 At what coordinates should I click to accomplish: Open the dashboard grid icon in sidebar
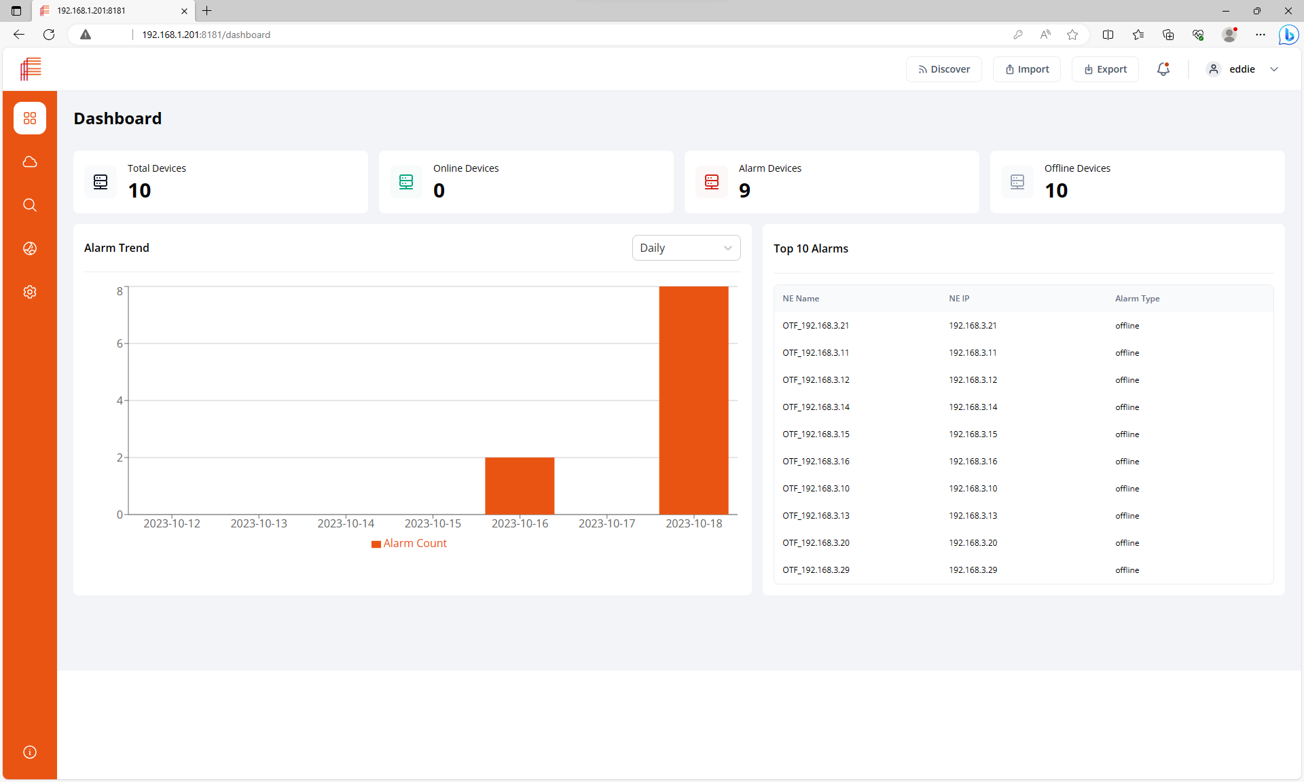click(x=30, y=118)
